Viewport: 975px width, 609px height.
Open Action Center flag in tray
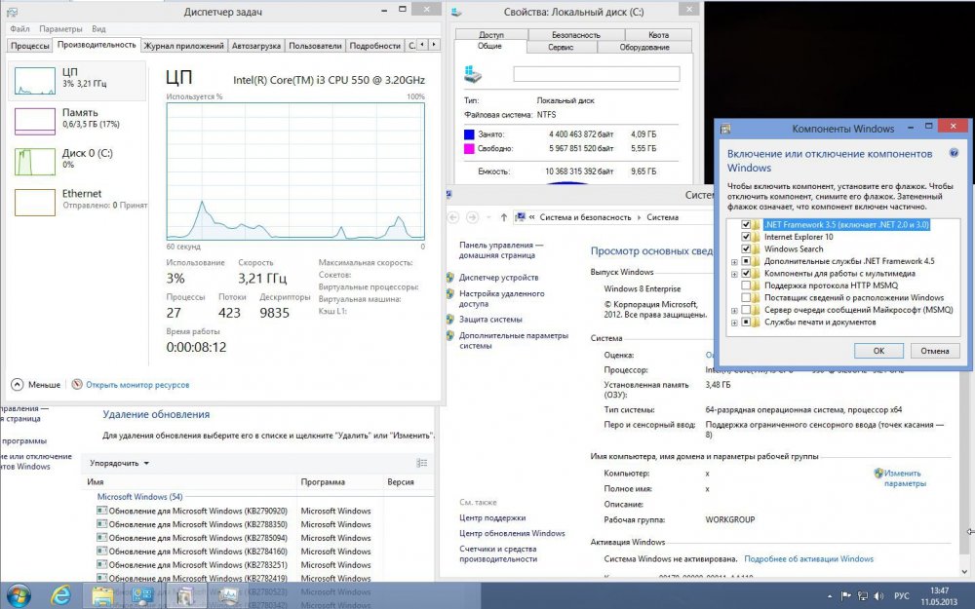pos(845,596)
